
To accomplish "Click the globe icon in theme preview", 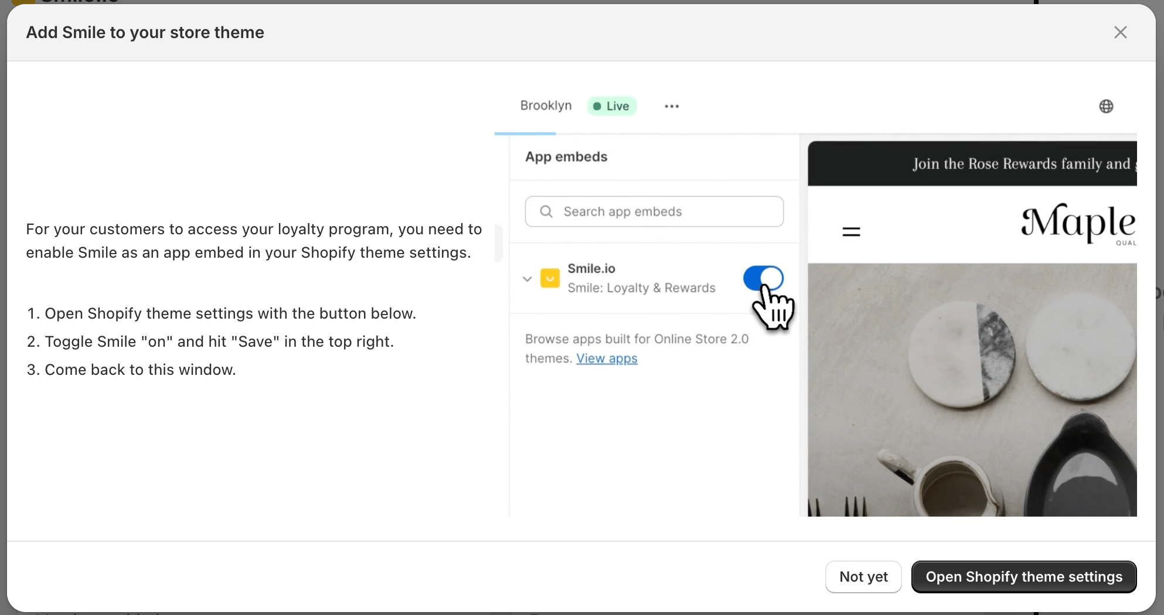I will coord(1106,106).
